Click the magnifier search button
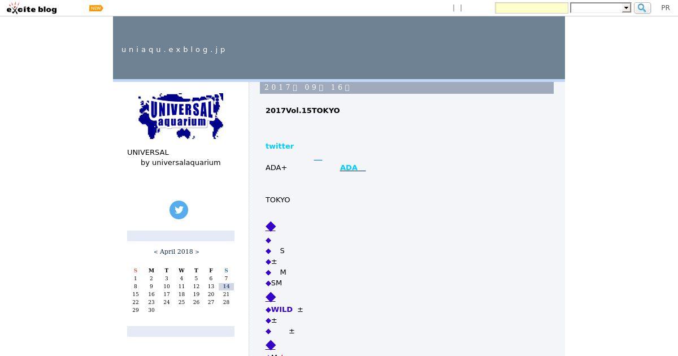 (642, 8)
